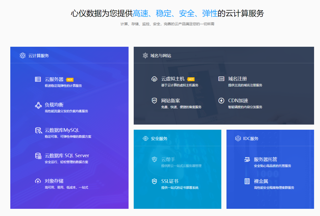Screen dimensions: 320x216
Task: Click the atom icon beside 云计算服务
Action: click(22, 55)
